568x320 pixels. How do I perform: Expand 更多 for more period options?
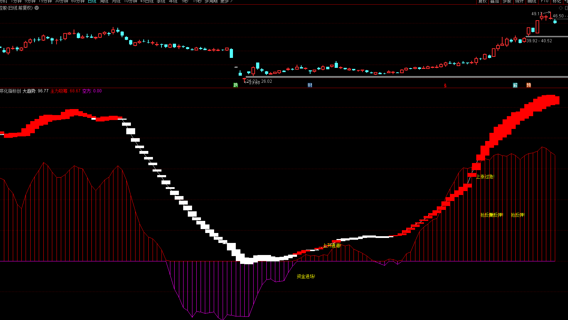point(226,1)
